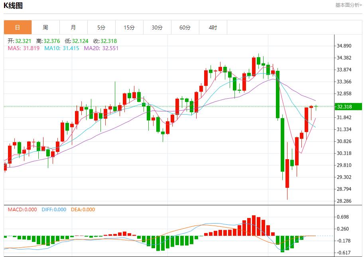
Task: Click the highlighted 日 daily tab
Action: coord(18,27)
